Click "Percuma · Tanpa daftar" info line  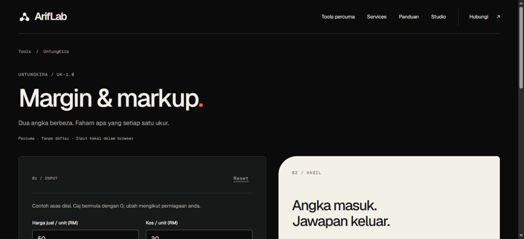pyautogui.click(x=76, y=139)
